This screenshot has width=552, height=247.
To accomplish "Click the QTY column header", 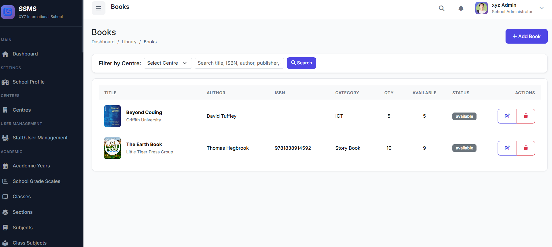I will coord(389,93).
